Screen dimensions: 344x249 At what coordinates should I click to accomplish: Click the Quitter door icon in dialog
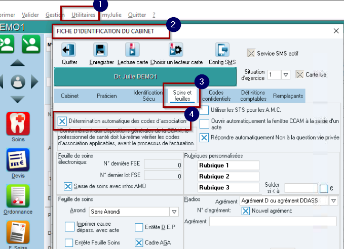pyautogui.click(x=69, y=50)
